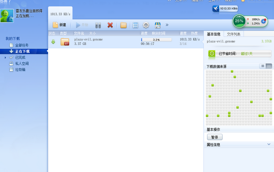Switch to the 文件列表 tab
The image size is (274, 172).
tap(234, 34)
